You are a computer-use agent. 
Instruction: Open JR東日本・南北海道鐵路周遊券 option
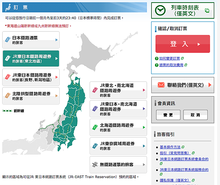pos(118,109)
